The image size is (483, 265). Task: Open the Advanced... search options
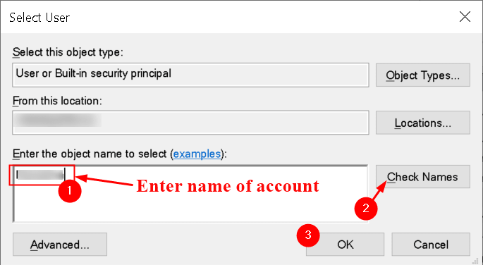[x=60, y=245]
